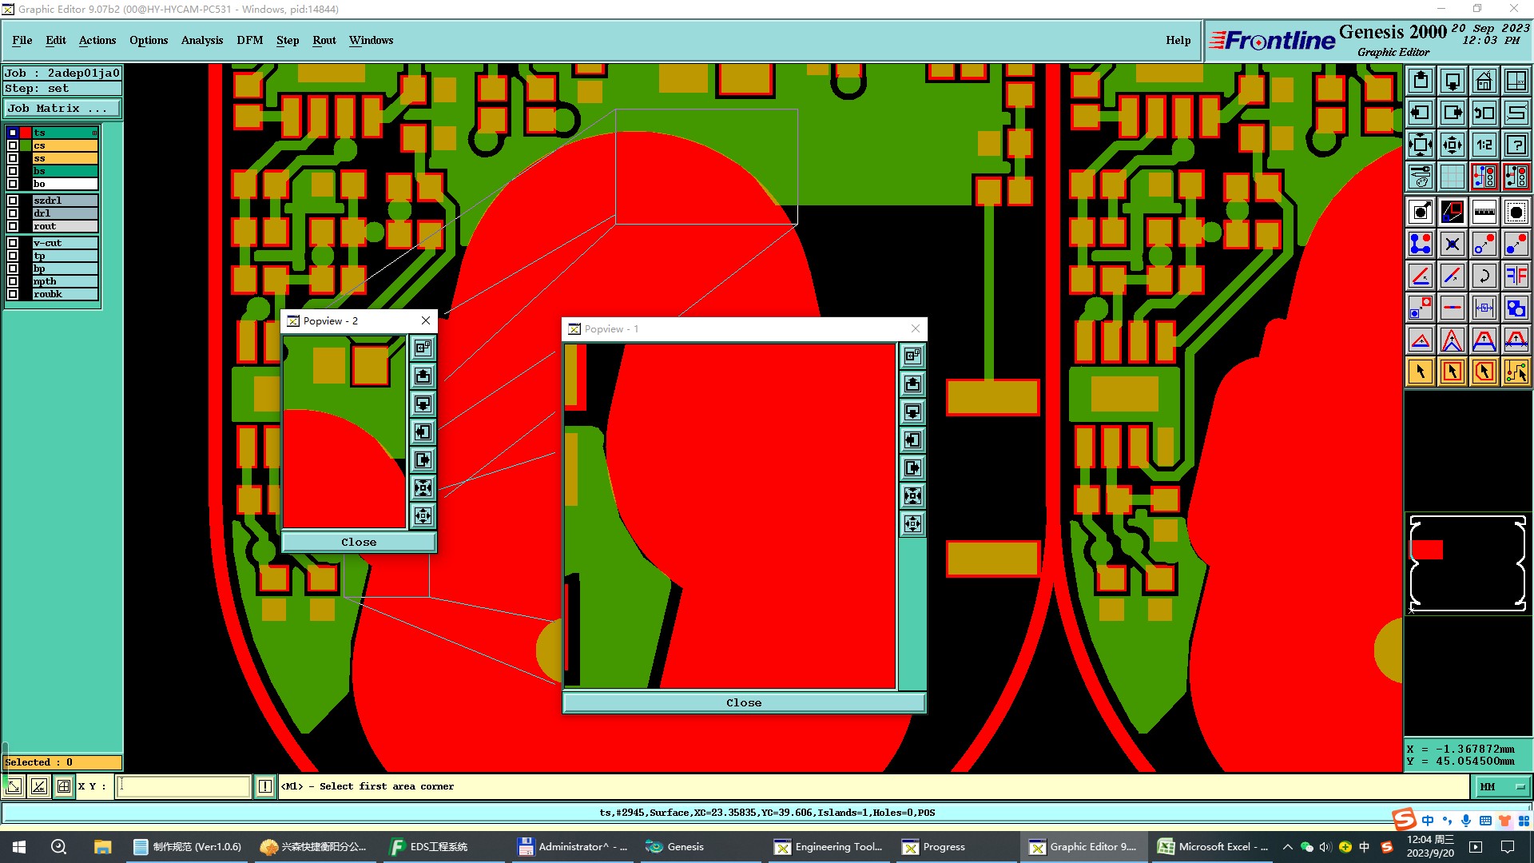Select the 1:2 zoom scale icon
This screenshot has width=1534, height=863.
tap(1484, 145)
